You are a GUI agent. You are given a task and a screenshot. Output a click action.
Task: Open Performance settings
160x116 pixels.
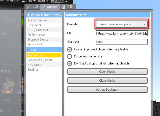(44, 35)
